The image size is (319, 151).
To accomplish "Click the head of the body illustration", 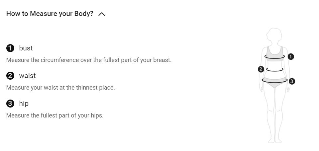I will click(275, 35).
